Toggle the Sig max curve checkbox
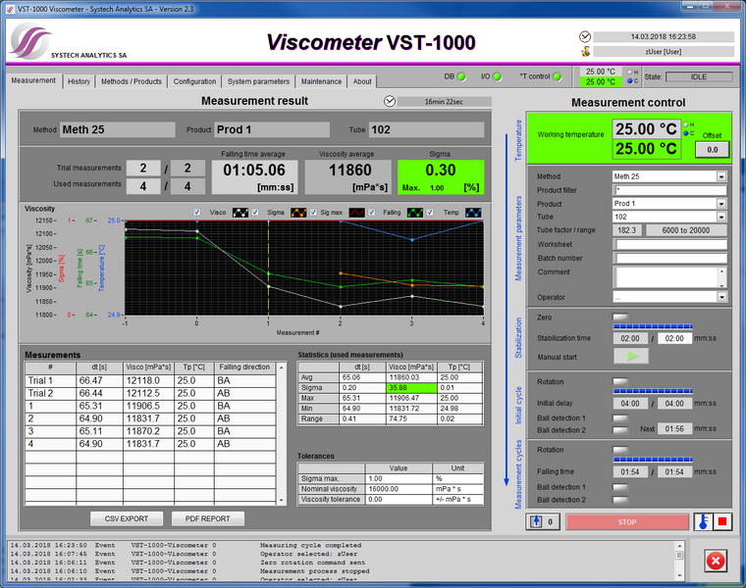Image resolution: width=746 pixels, height=588 pixels. [x=313, y=213]
